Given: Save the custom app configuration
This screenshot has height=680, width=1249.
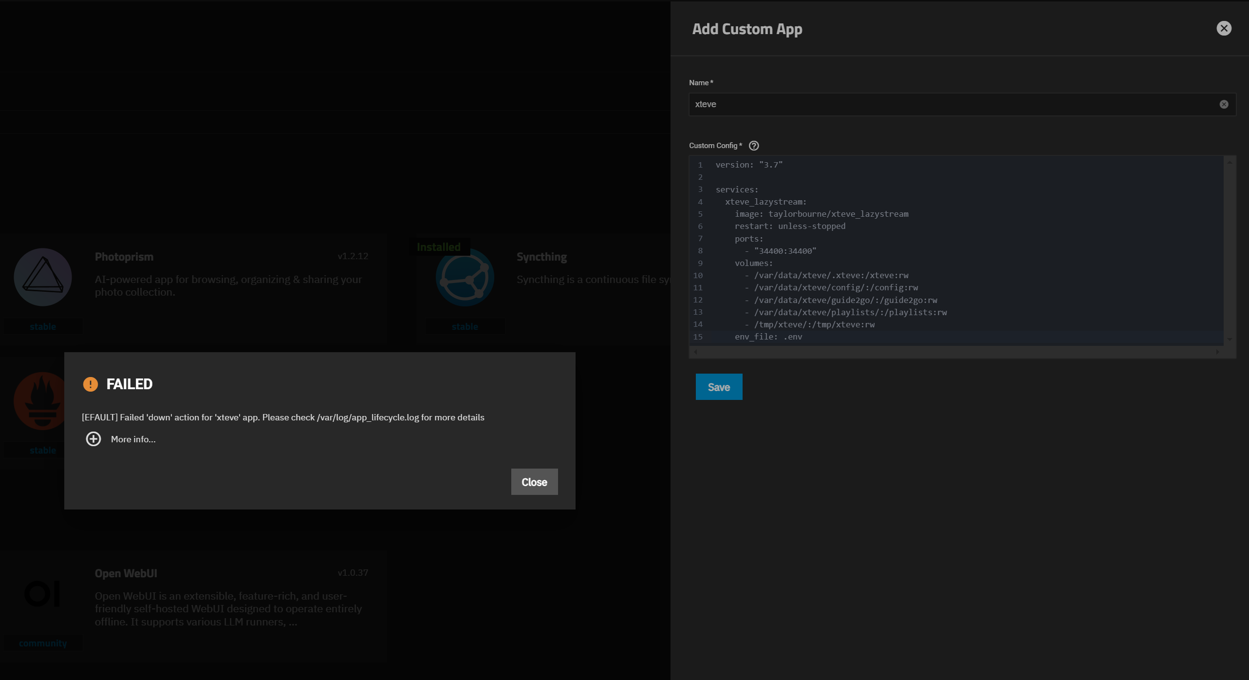Looking at the screenshot, I should [x=719, y=387].
